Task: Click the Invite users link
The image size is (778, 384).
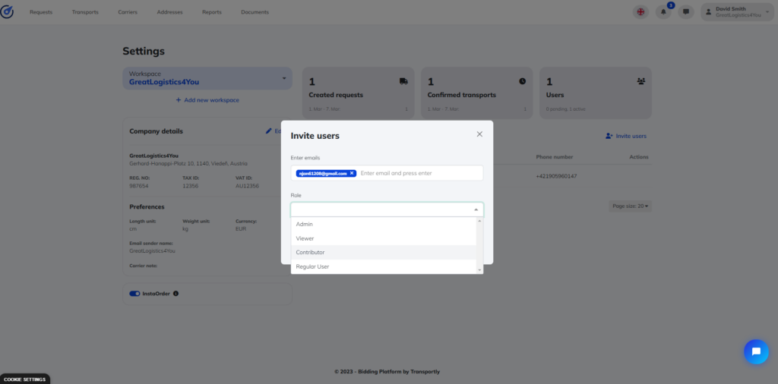Action: coord(626,136)
